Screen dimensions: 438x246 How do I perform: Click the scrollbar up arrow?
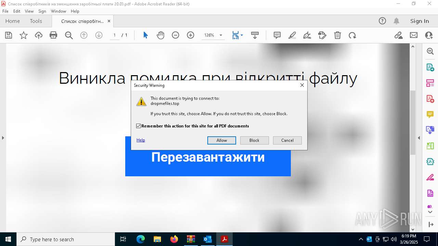pyautogui.click(x=413, y=46)
